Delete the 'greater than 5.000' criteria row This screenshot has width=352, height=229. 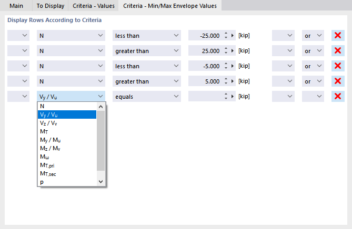338,81
